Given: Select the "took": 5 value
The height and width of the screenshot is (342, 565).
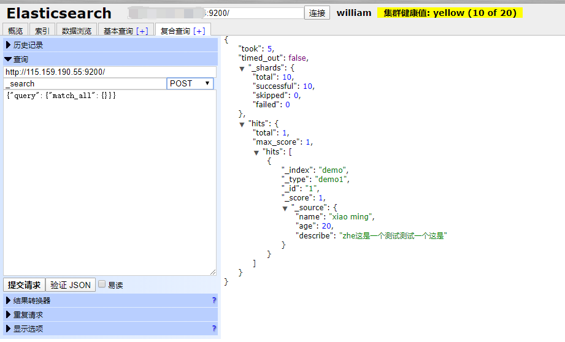Looking at the screenshot, I should click(x=269, y=48).
